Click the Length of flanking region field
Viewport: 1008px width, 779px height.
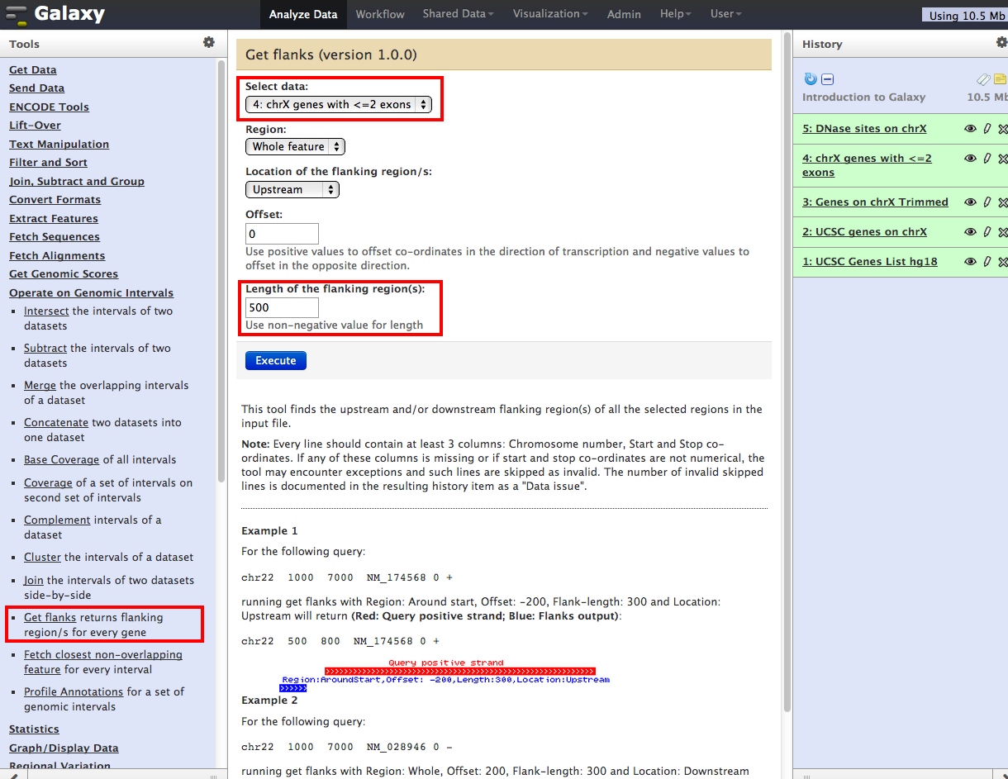click(282, 307)
